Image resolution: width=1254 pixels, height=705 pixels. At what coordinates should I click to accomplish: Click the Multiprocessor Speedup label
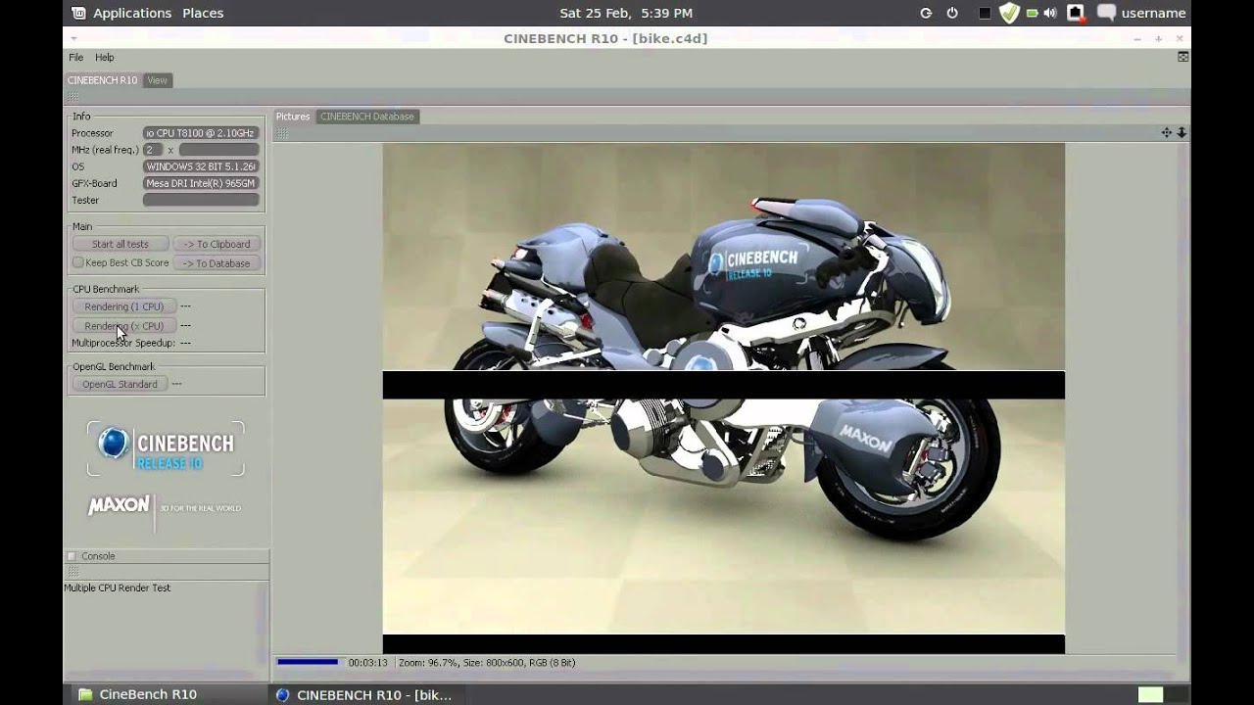tap(123, 344)
